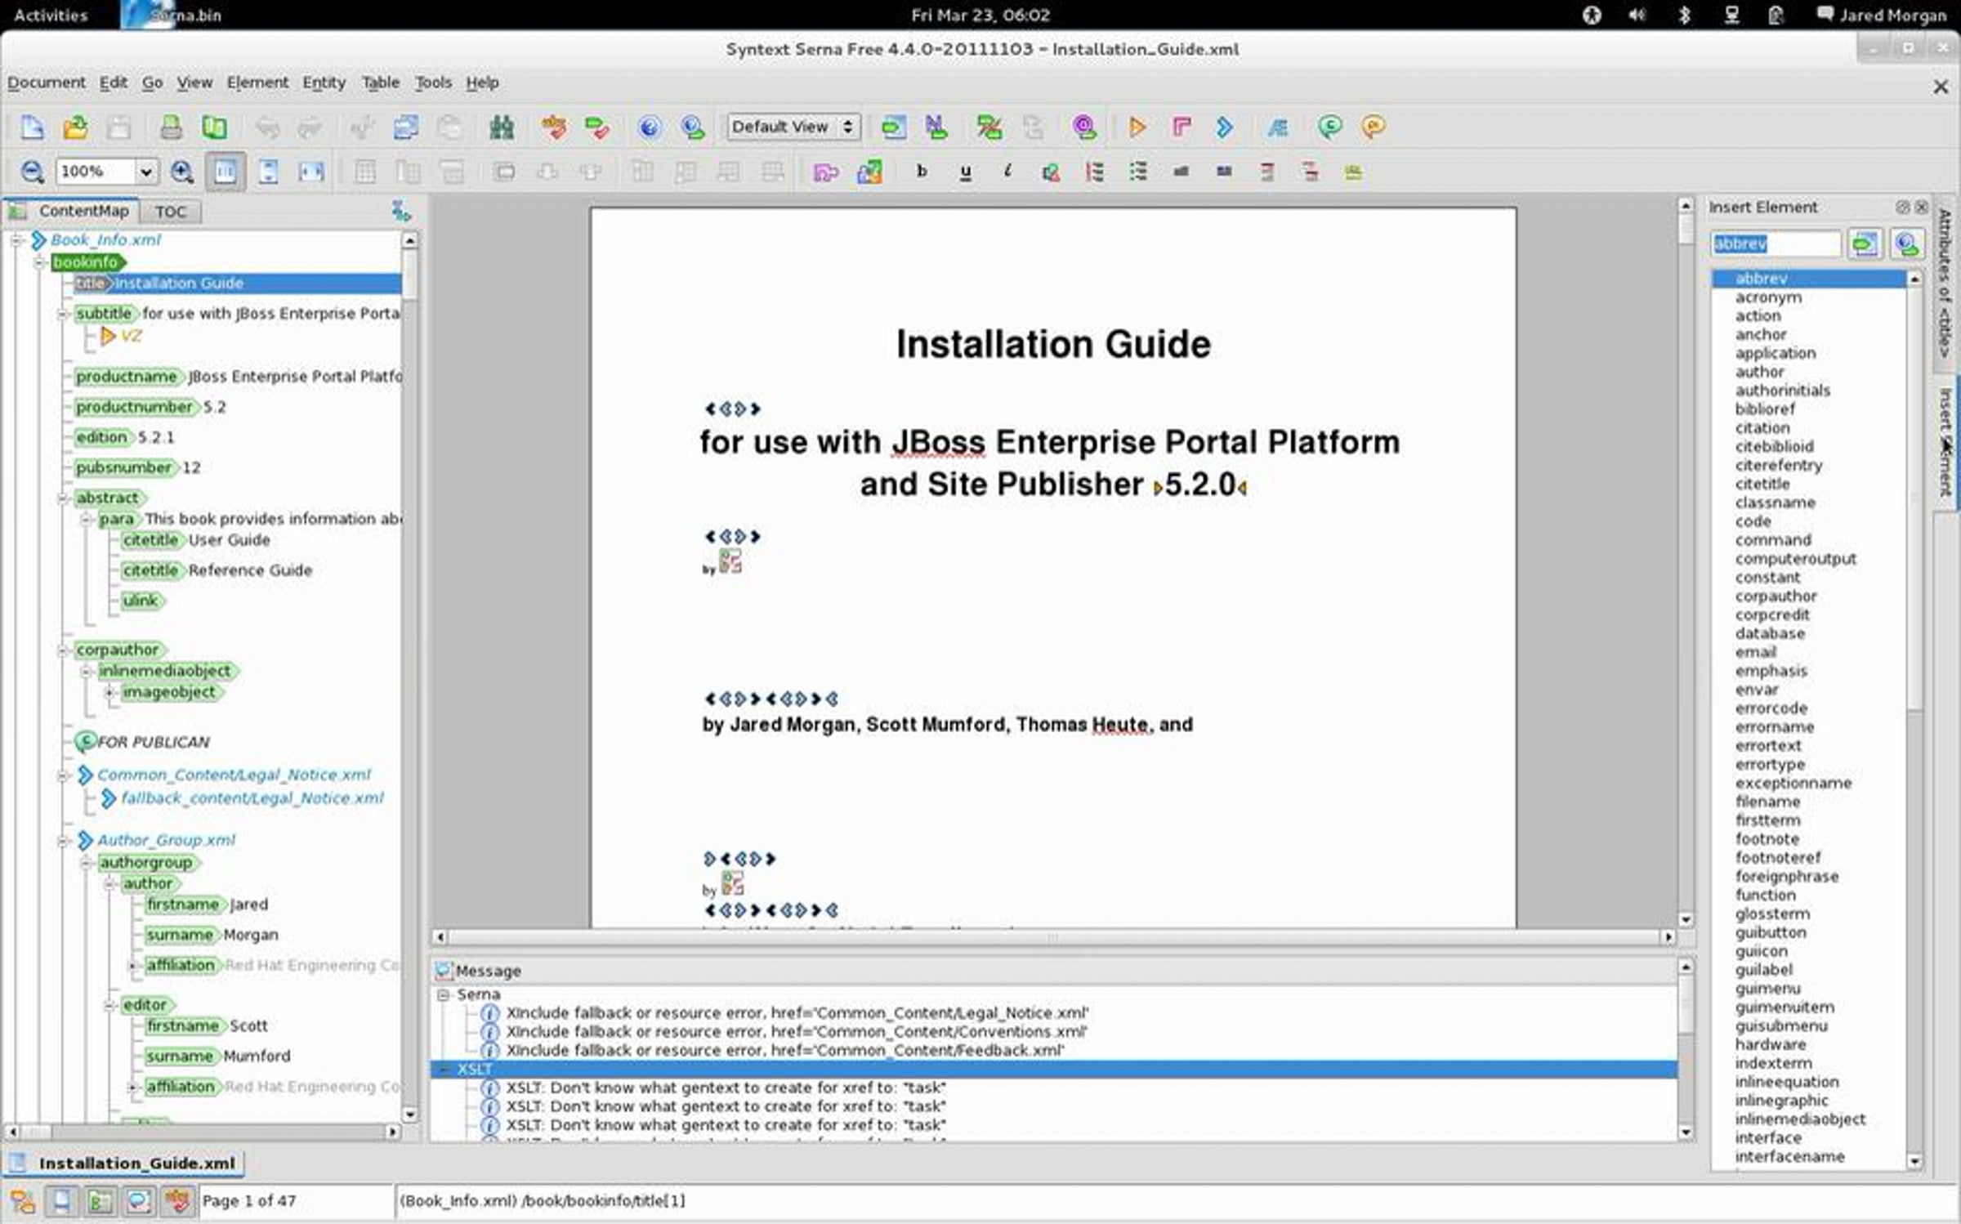Select 'emphasis' in Insert Element list
Screen dimensions: 1961x1224
point(1771,671)
